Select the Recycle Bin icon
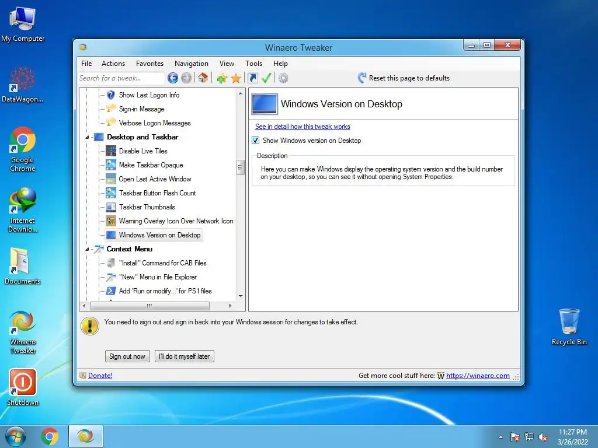The width and height of the screenshot is (598, 448). pyautogui.click(x=569, y=327)
